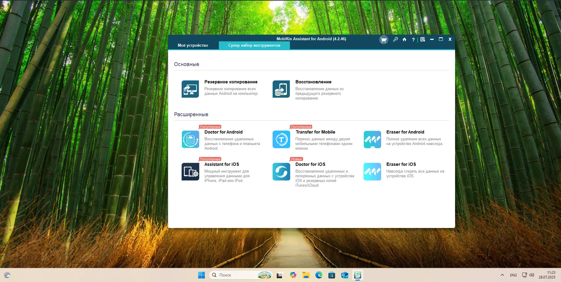Click the ENG language indicator
The width and height of the screenshot is (561, 282).
pyautogui.click(x=514, y=275)
